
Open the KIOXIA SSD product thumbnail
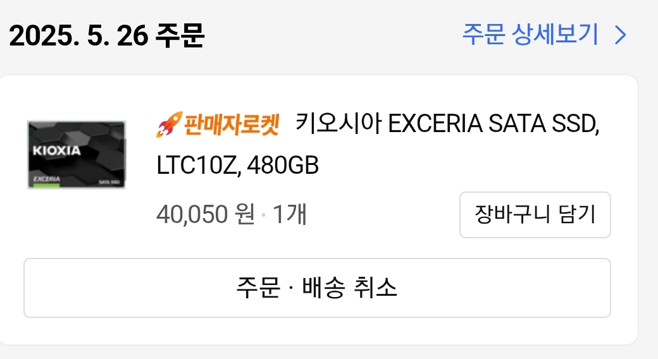click(x=77, y=155)
